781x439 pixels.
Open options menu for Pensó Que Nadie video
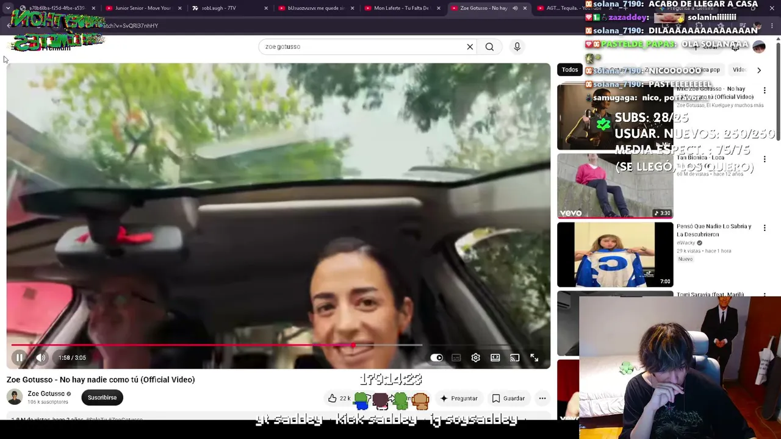765,228
